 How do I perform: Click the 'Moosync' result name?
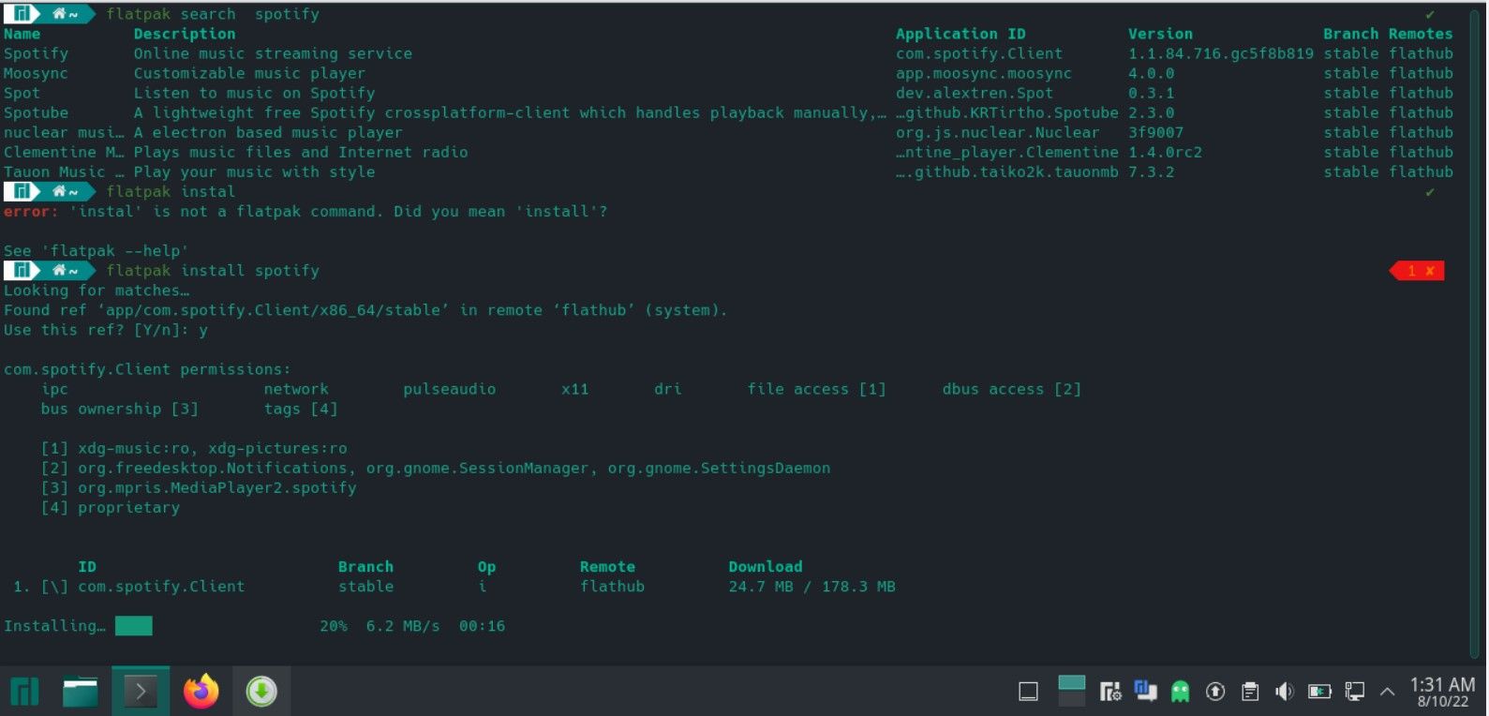click(36, 73)
